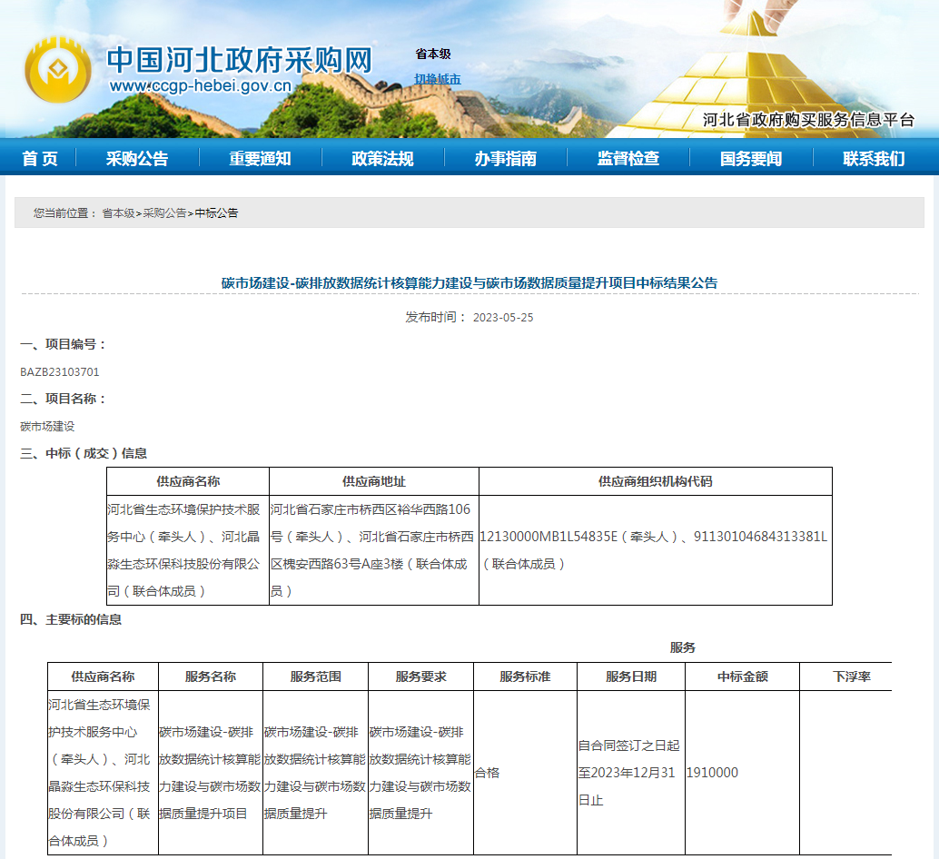Click the 服务标准 column header
Image resolution: width=939 pixels, height=859 pixels.
pyautogui.click(x=525, y=676)
